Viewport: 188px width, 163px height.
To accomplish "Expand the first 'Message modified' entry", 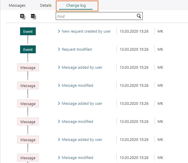I will click(x=59, y=86).
